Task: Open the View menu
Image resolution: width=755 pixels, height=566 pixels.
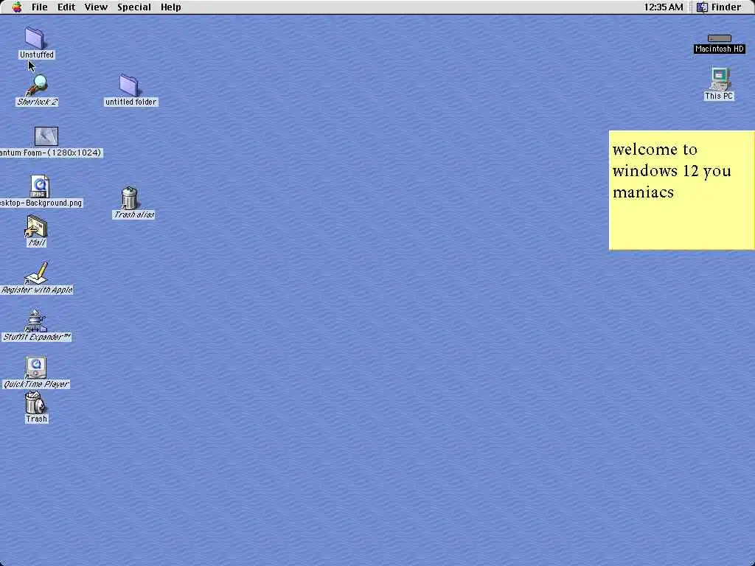Action: click(x=96, y=7)
